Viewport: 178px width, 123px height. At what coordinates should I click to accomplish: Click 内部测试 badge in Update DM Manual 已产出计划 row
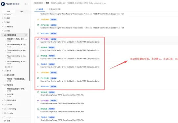(x=53, y=25)
